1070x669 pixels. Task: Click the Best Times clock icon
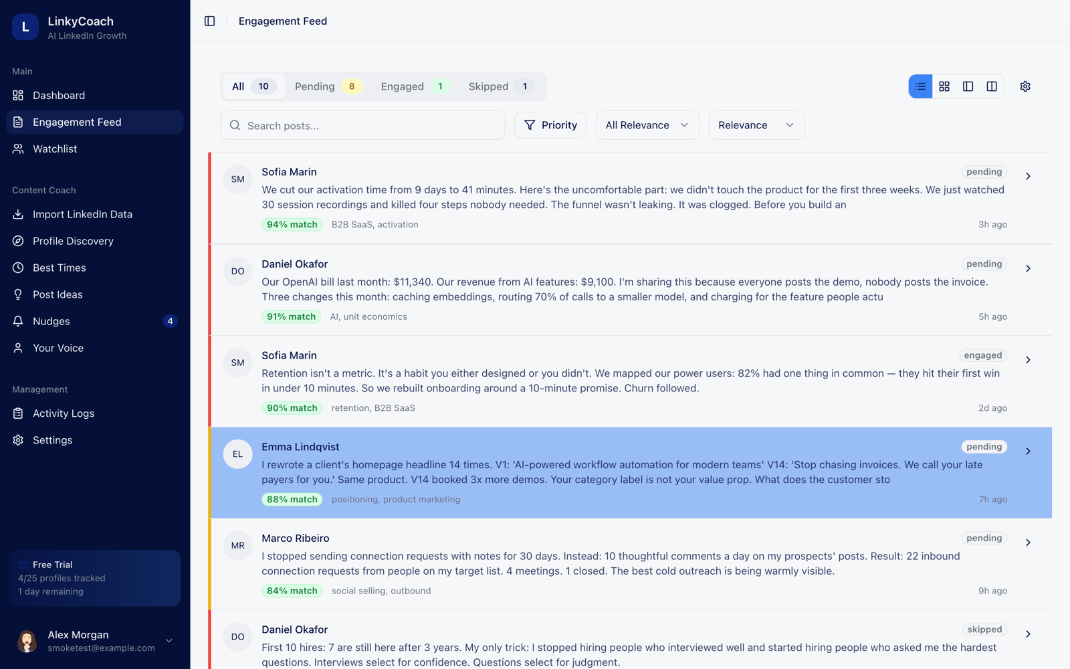pos(18,268)
